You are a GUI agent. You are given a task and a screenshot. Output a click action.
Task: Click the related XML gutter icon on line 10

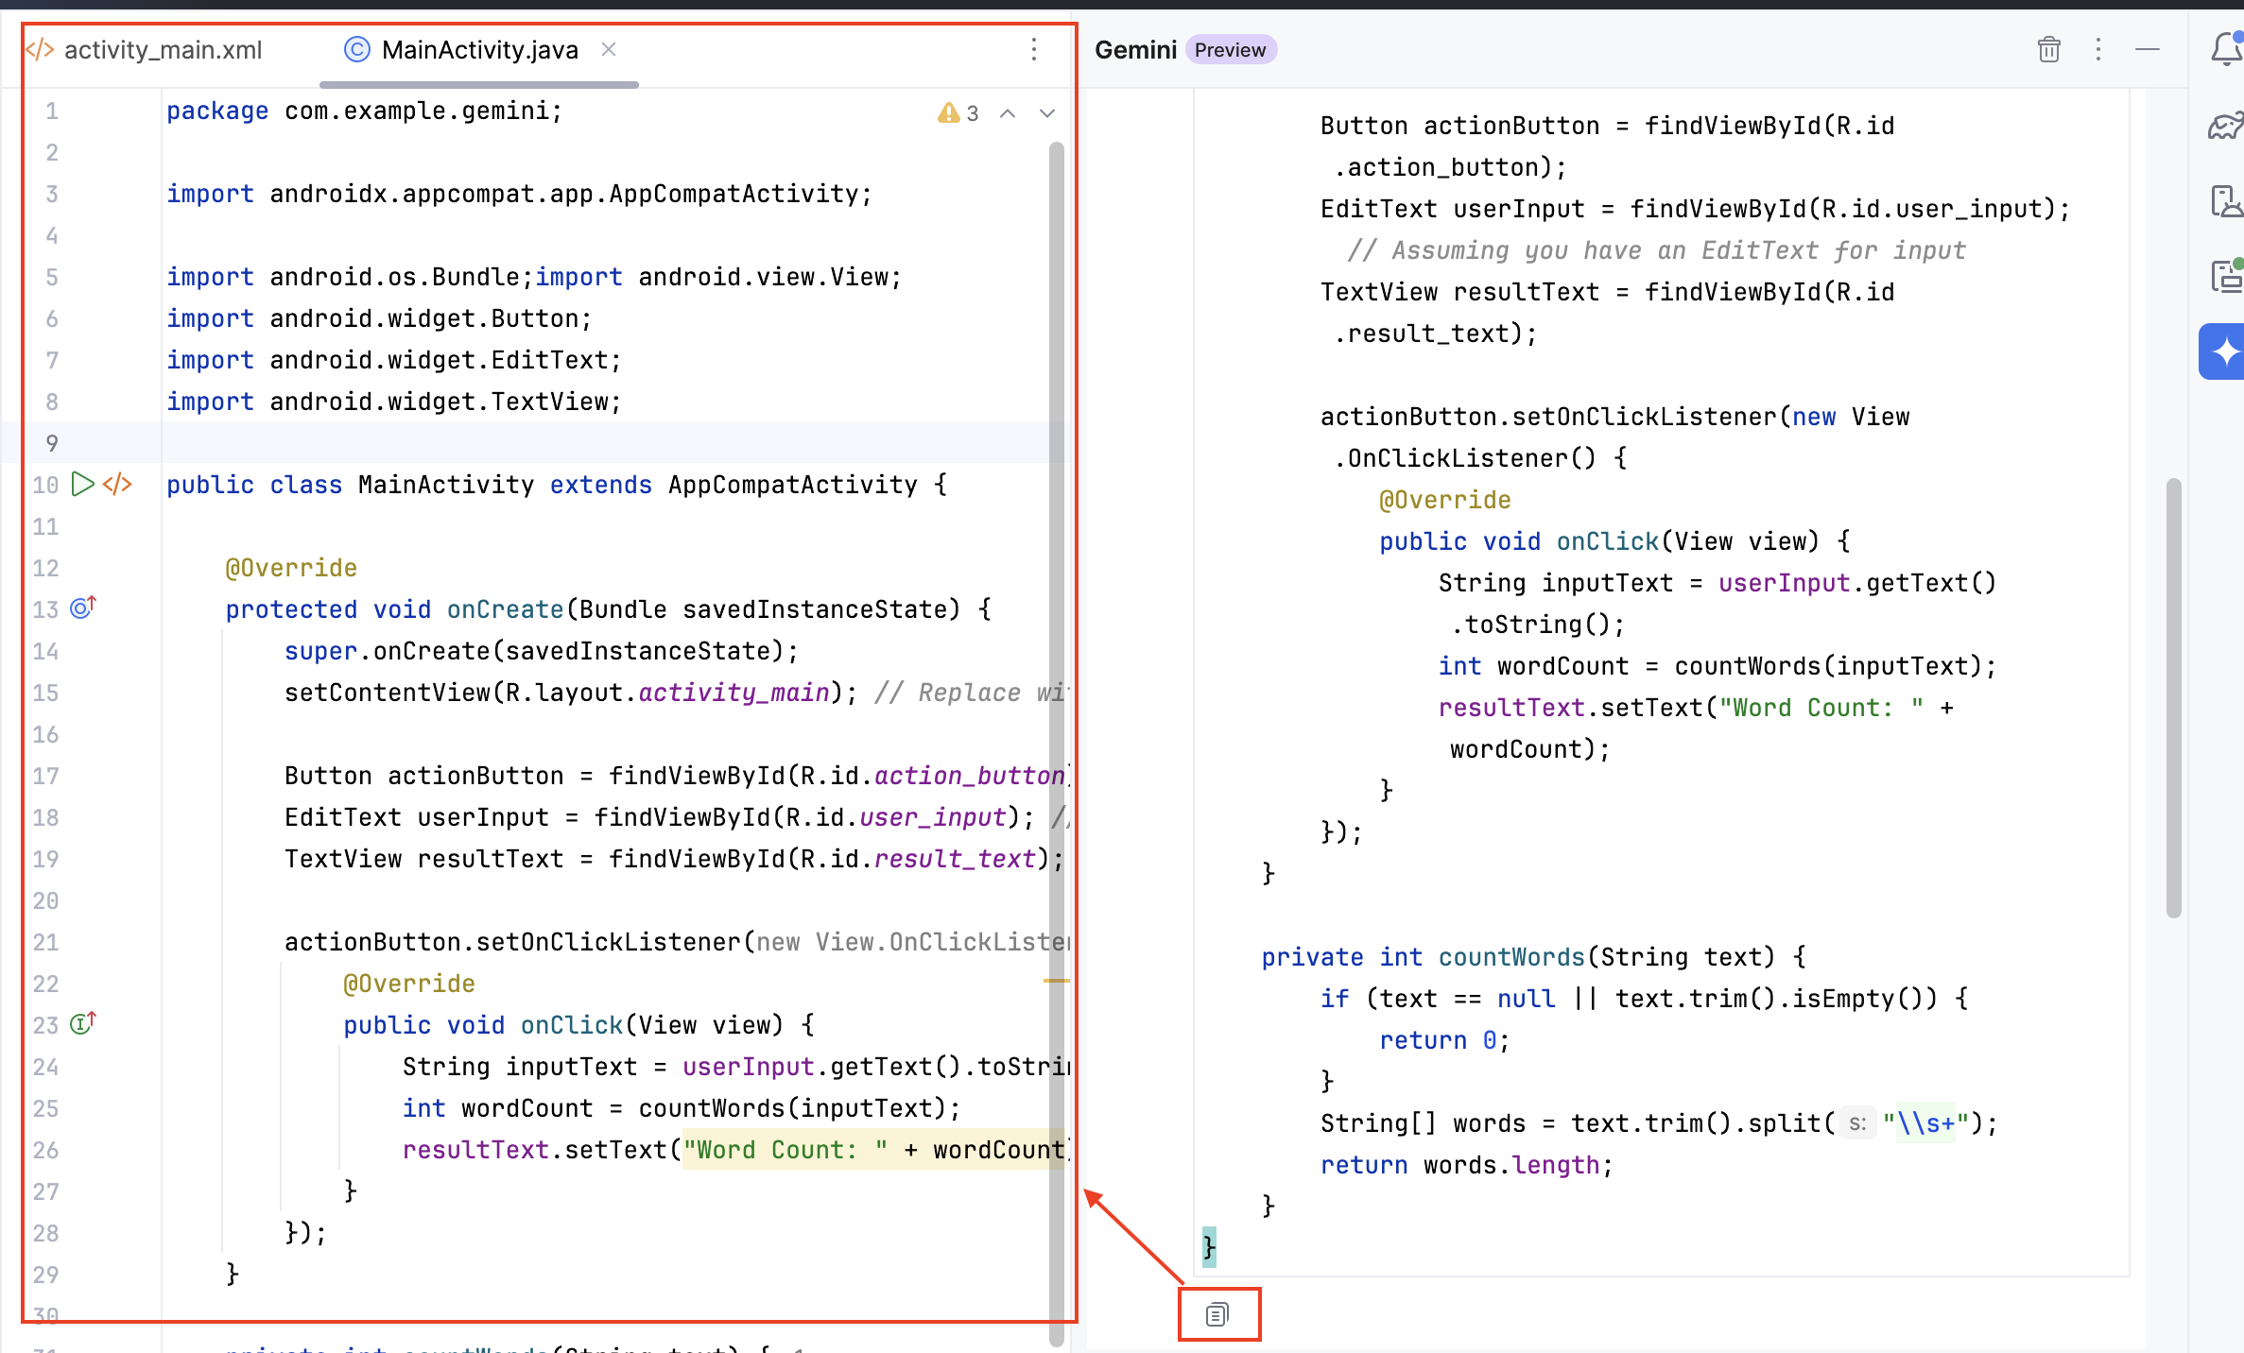click(117, 485)
